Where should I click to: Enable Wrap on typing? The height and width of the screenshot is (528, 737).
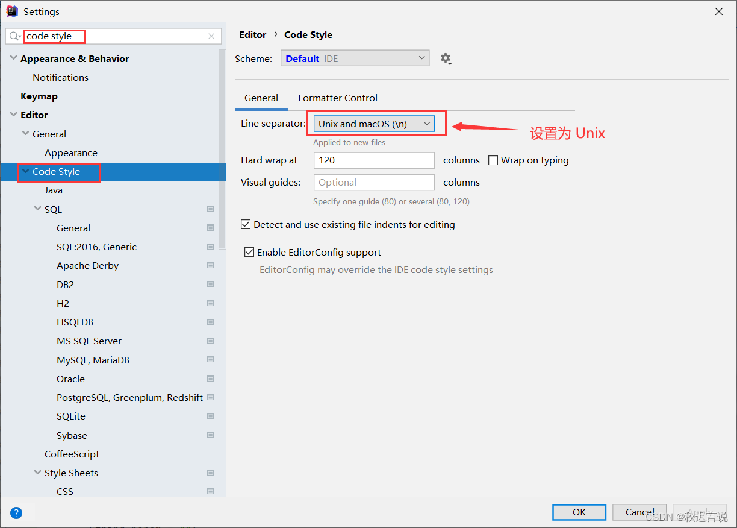[x=493, y=160]
